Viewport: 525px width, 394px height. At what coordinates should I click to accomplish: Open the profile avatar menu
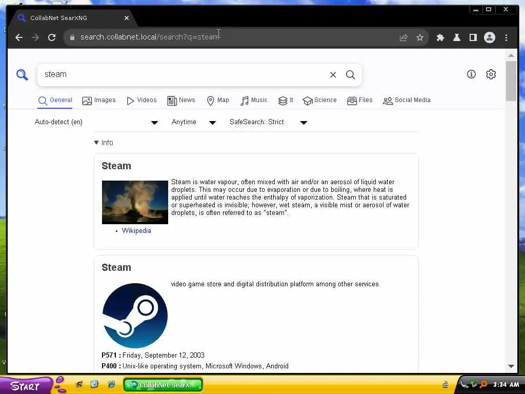pos(490,37)
